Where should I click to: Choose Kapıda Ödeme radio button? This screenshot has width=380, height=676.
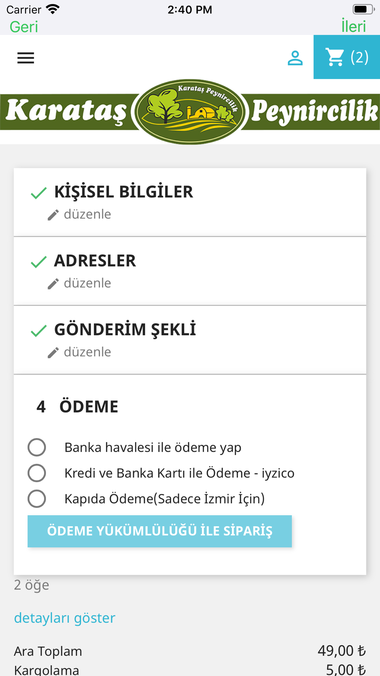(x=37, y=499)
